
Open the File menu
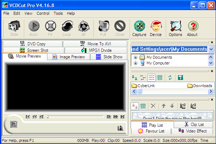(x=6, y=13)
